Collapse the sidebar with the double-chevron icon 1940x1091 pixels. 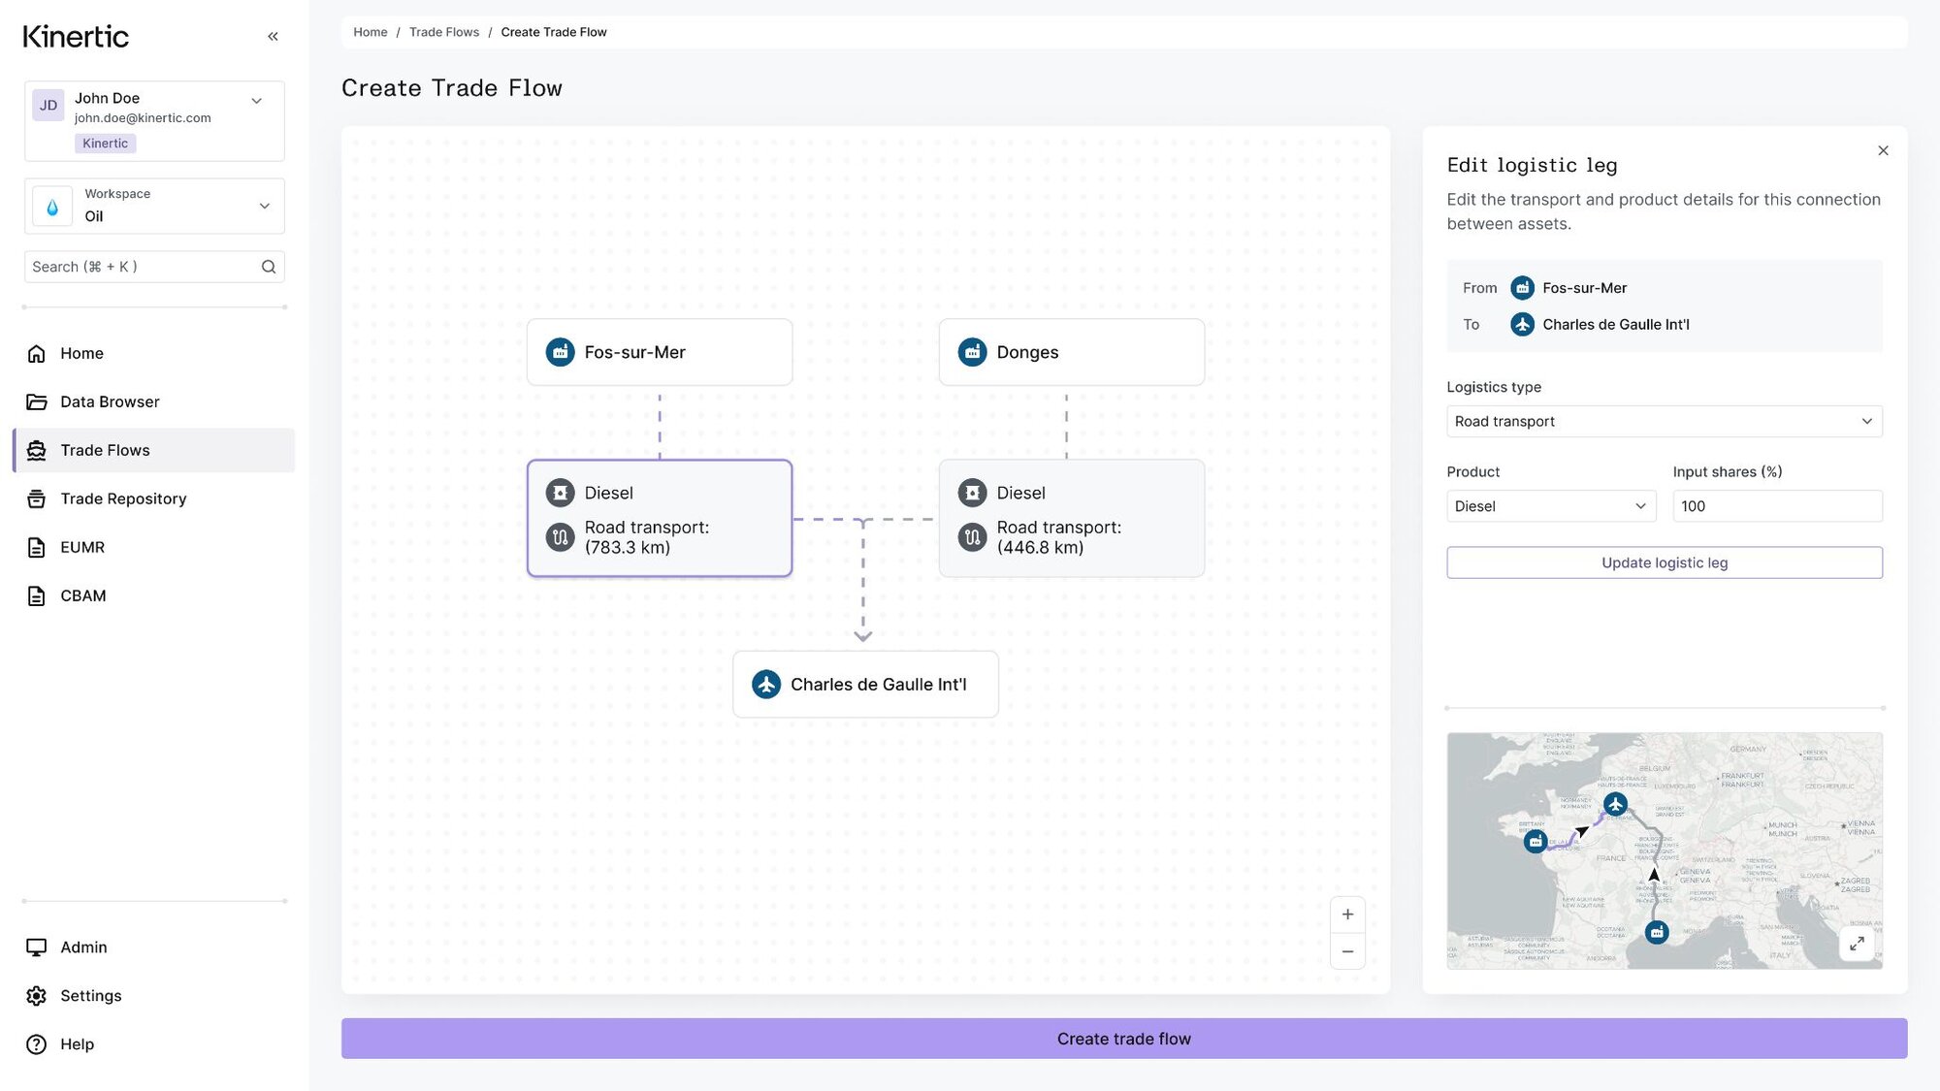point(273,36)
